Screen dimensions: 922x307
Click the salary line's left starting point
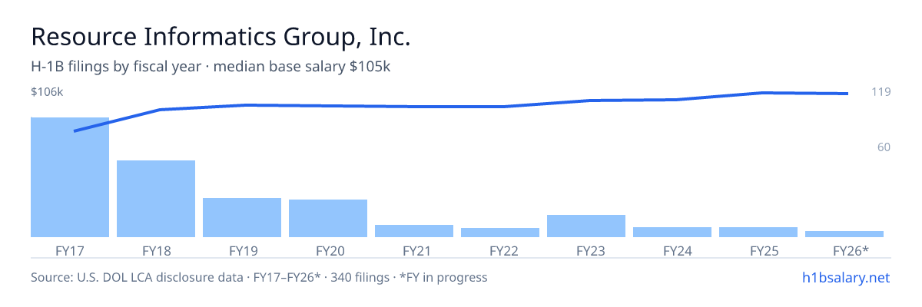click(x=75, y=131)
